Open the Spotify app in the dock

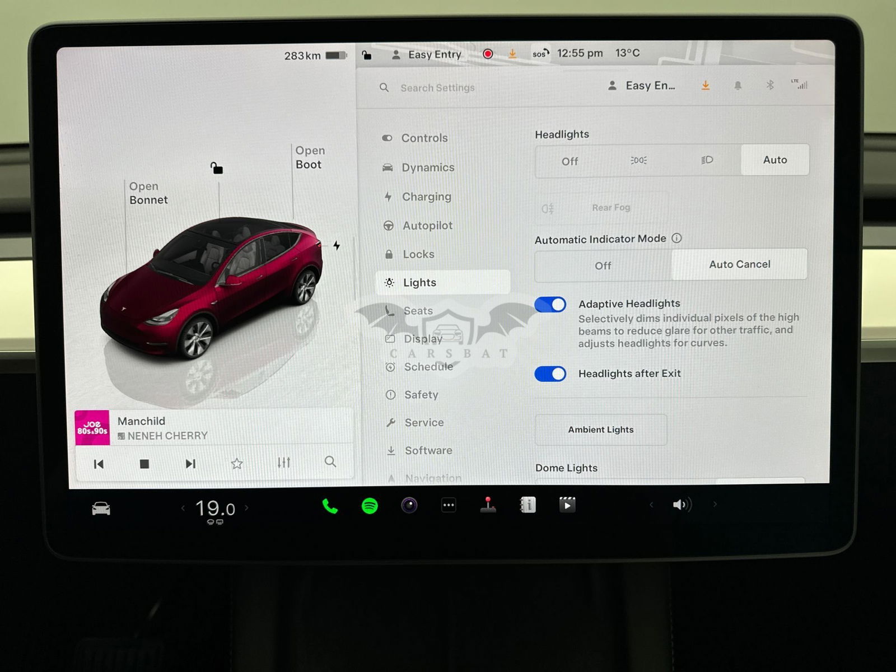coord(370,506)
